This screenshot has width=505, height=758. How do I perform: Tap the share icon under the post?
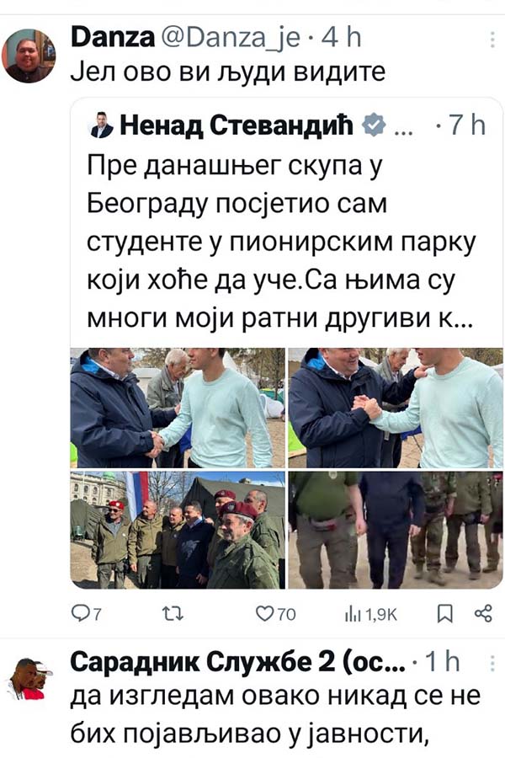point(483,613)
